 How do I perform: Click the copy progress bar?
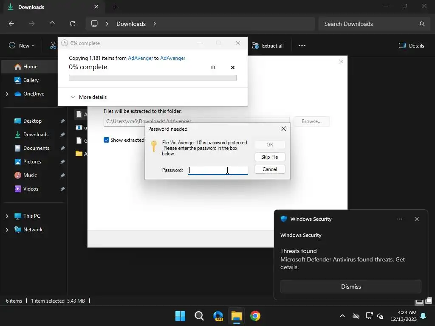tap(153, 78)
